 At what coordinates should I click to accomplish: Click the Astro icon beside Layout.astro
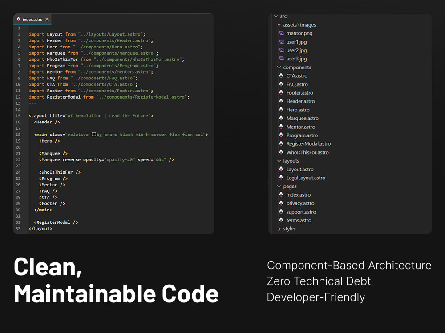[281, 169]
